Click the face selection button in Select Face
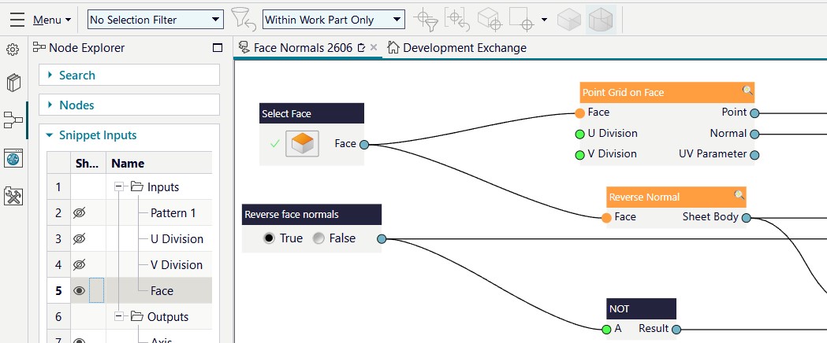The height and width of the screenshot is (343, 827). 303,144
